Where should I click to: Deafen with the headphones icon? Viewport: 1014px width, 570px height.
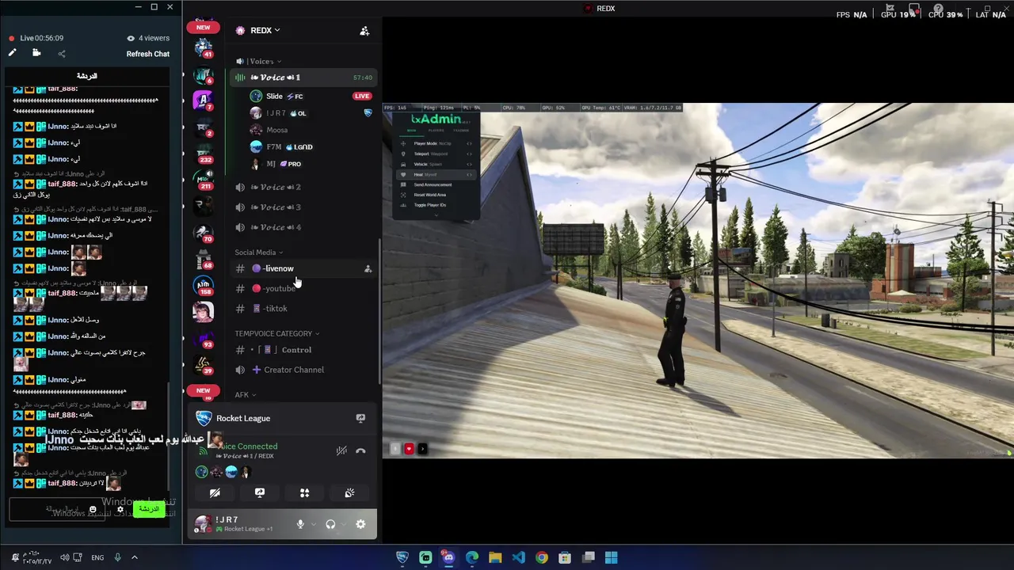330,524
